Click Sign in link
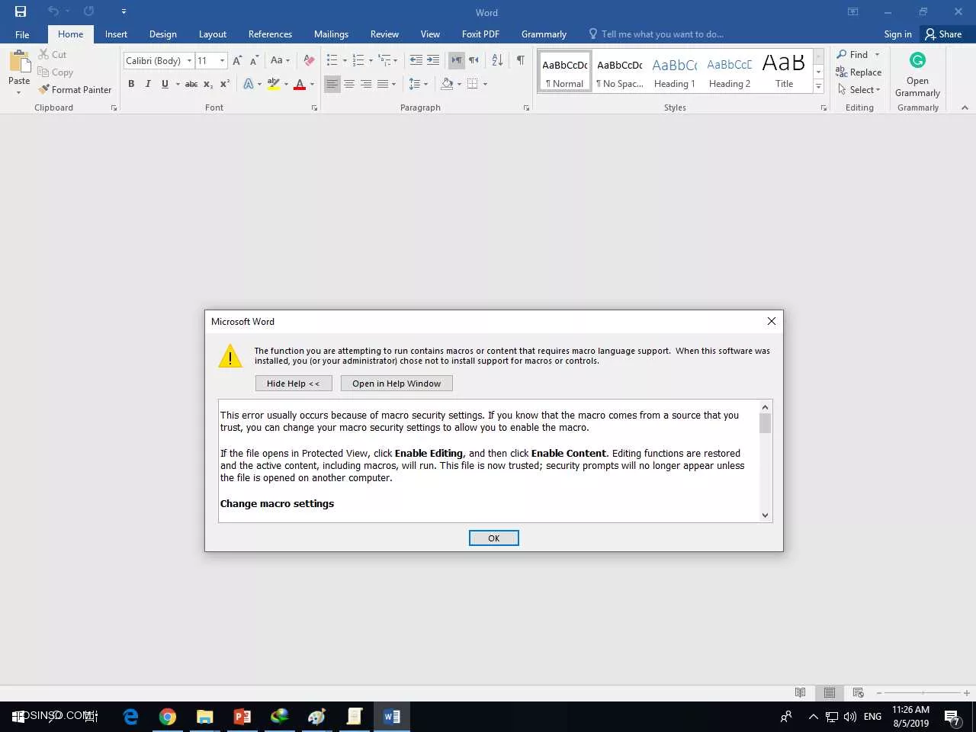 click(897, 34)
